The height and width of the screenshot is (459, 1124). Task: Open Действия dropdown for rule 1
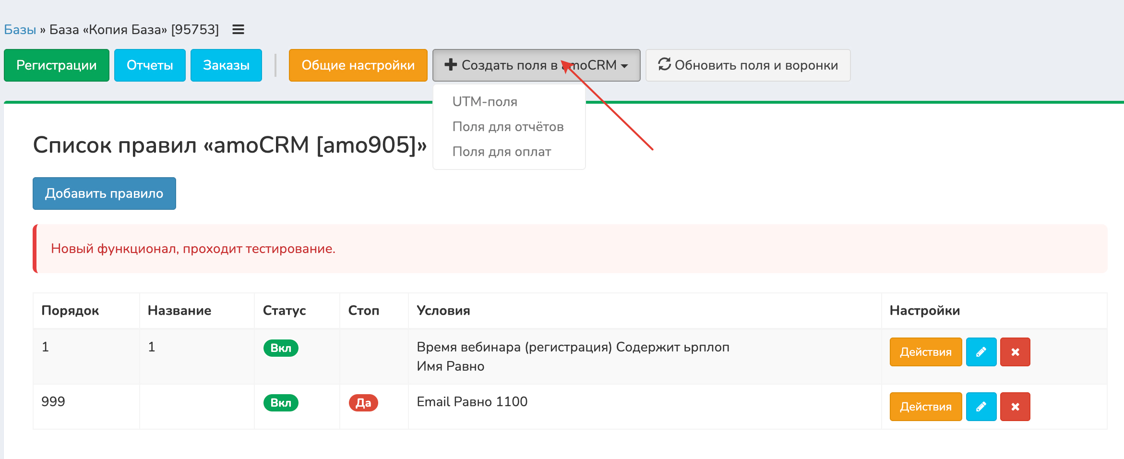pos(925,352)
